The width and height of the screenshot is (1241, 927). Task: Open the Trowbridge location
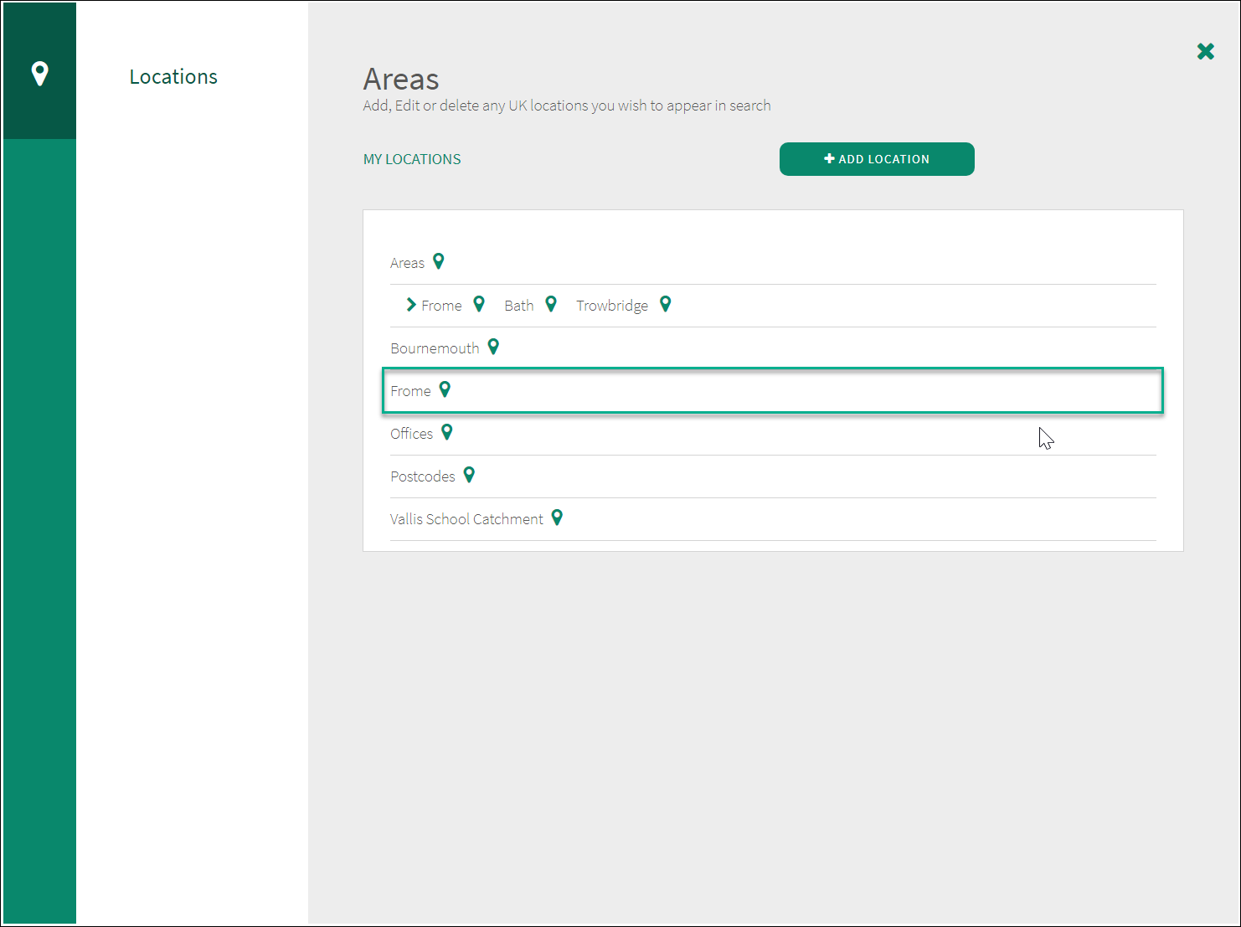[612, 306]
